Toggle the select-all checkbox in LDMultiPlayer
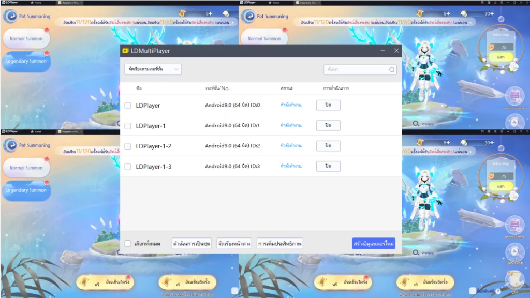The width and height of the screenshot is (530, 298). [x=128, y=243]
